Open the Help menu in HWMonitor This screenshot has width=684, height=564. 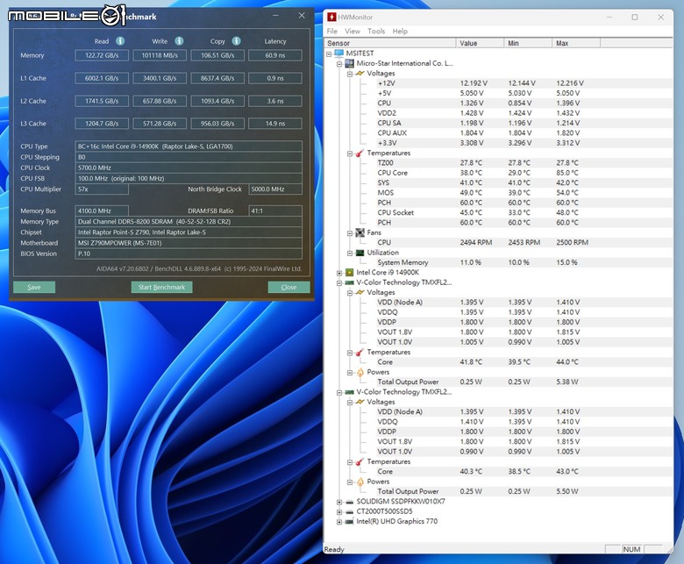click(x=400, y=31)
